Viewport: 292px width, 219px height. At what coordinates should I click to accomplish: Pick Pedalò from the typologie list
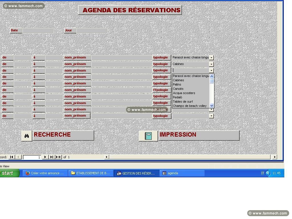[191, 98]
